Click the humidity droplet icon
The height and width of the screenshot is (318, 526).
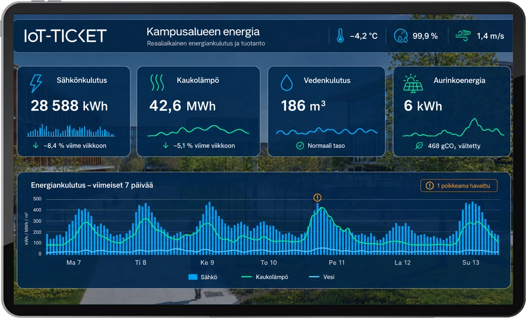pyautogui.click(x=400, y=36)
